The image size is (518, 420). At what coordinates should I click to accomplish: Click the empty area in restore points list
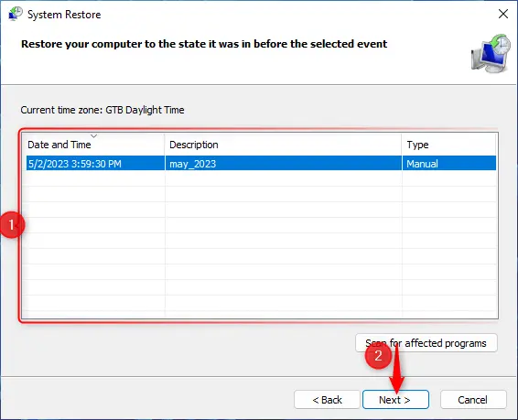261,244
